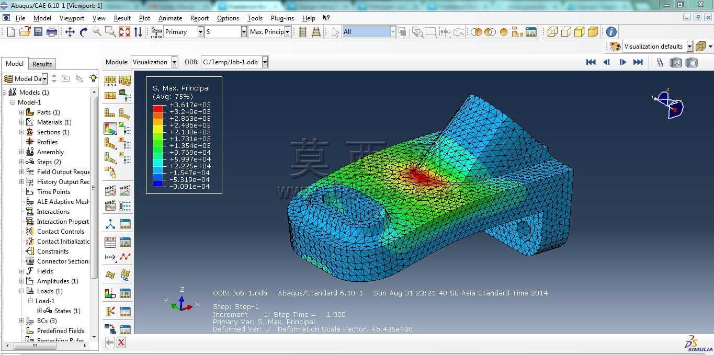The height and width of the screenshot is (355, 714).
Task: Click the red color band in the legend
Action: pos(157,108)
